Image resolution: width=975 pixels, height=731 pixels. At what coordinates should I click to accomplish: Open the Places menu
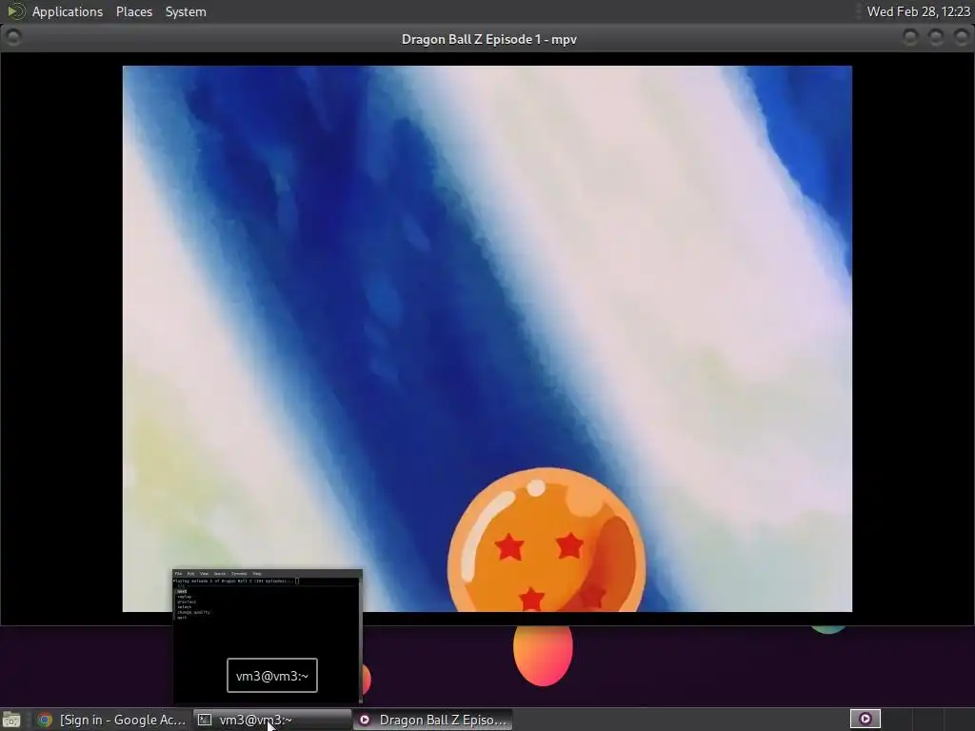133,11
